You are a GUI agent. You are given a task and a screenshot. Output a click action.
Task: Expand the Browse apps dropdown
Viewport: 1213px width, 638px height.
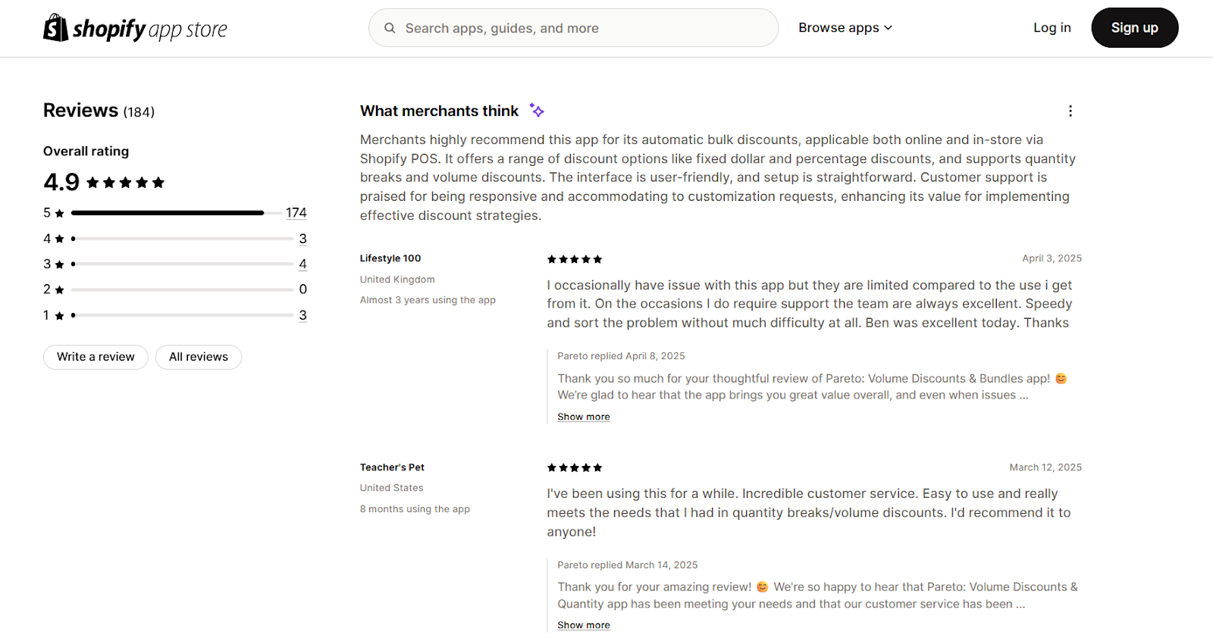pyautogui.click(x=845, y=28)
